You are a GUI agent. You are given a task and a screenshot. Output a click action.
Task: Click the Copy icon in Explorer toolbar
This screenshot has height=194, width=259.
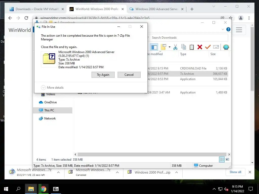coord(184,47)
